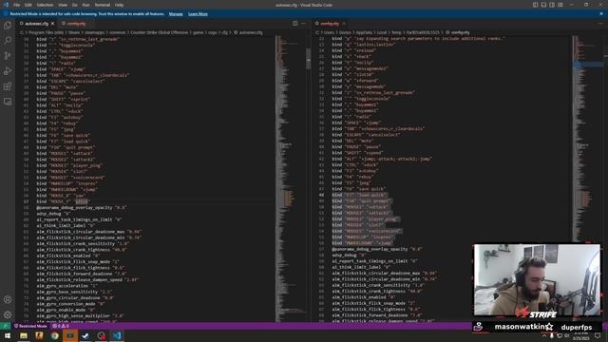
Task: Expand 'AppData' breadcrumb in right editor
Action: pyautogui.click(x=364, y=32)
